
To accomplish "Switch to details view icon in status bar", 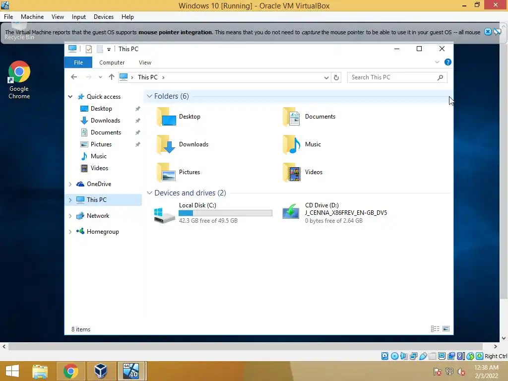I will point(435,329).
